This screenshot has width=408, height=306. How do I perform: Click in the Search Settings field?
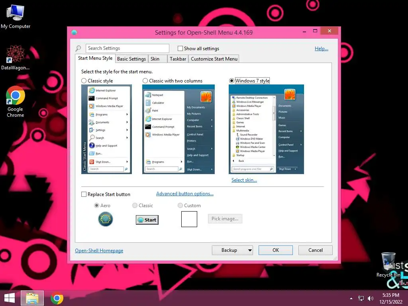(127, 48)
